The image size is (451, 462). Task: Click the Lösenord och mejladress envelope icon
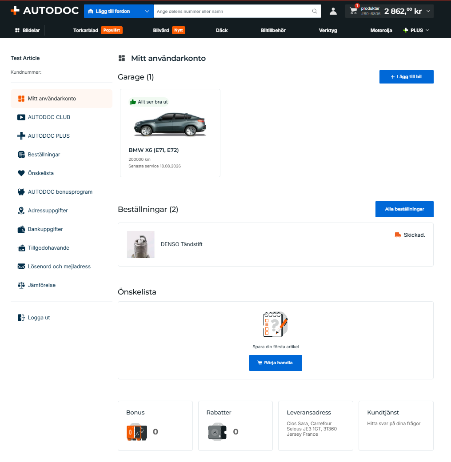(x=21, y=267)
